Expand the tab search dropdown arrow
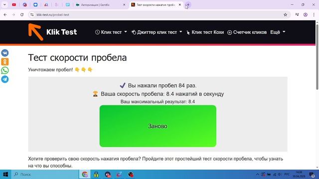 4,4
